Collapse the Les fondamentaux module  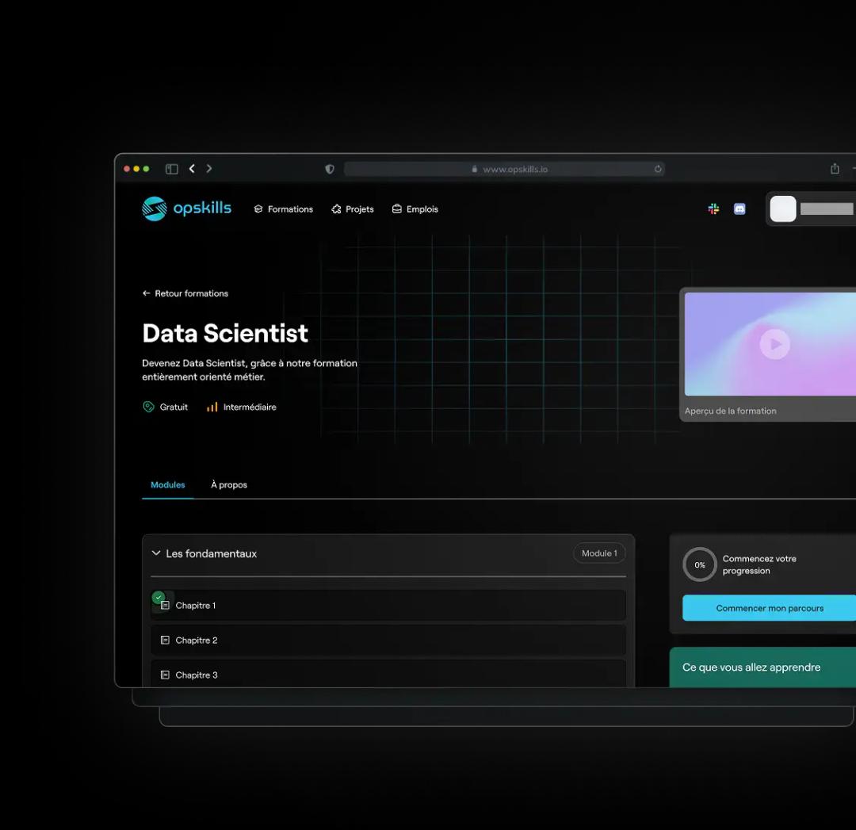point(156,553)
